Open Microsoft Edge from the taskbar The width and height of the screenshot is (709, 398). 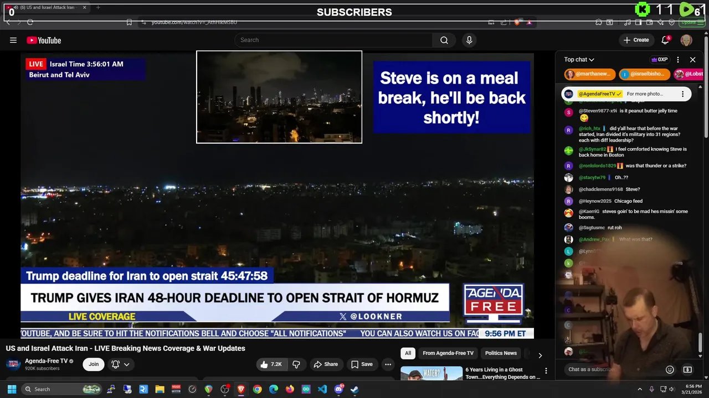274,389
